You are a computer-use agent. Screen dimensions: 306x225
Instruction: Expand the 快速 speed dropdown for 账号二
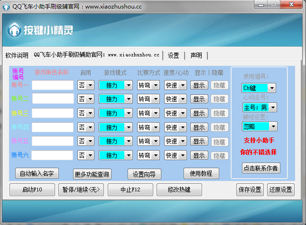pyautogui.click(x=176, y=99)
